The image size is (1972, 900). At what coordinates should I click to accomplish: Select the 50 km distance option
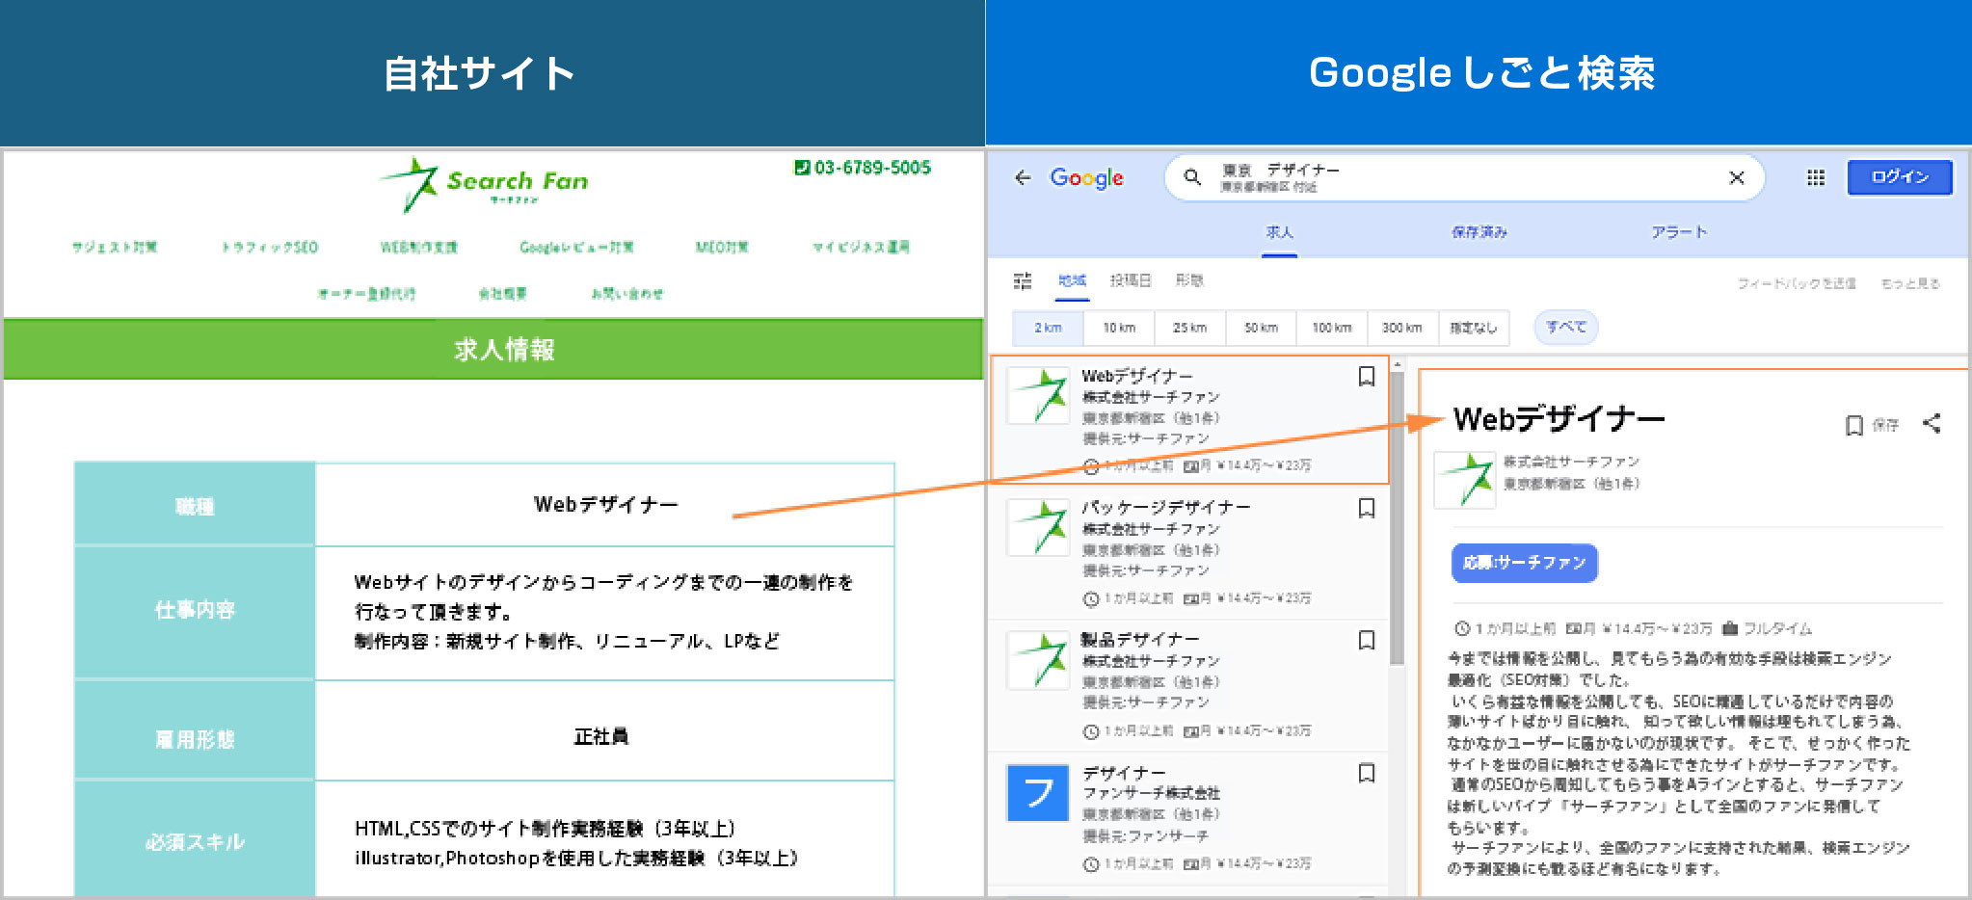[1261, 328]
